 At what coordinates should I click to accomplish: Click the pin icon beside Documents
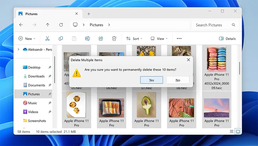coord(50,85)
